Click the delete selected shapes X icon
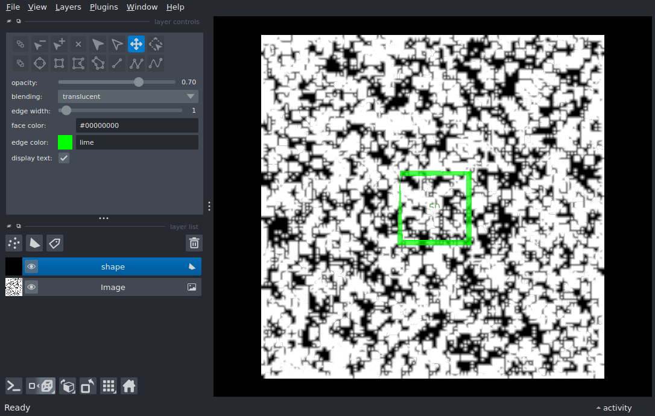Image resolution: width=655 pixels, height=416 pixels. (78, 44)
